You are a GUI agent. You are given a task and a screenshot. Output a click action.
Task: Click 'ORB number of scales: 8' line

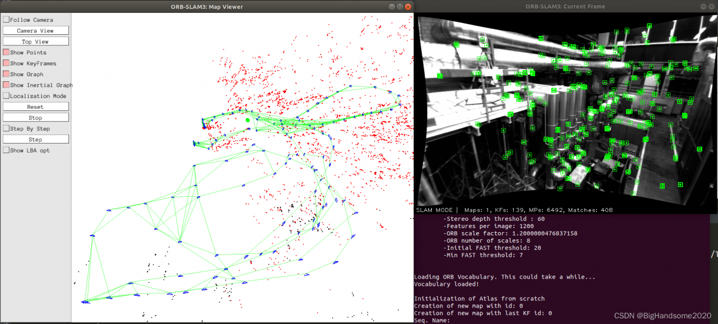pyautogui.click(x=486, y=240)
